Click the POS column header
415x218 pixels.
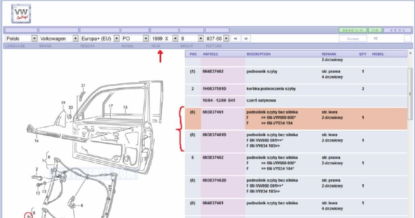193,54
